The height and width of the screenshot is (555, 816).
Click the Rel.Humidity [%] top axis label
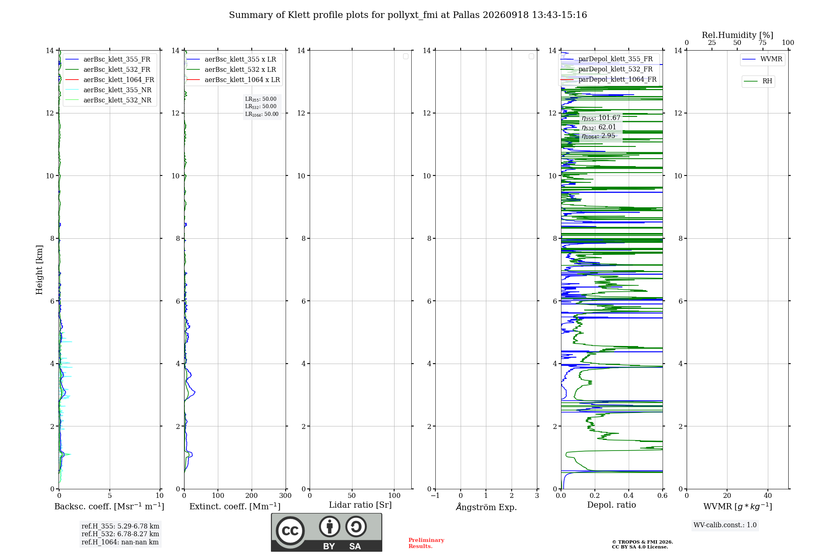click(737, 35)
